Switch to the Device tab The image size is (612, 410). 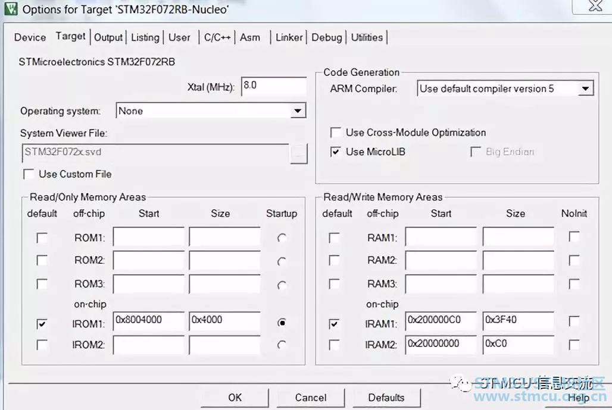point(30,37)
